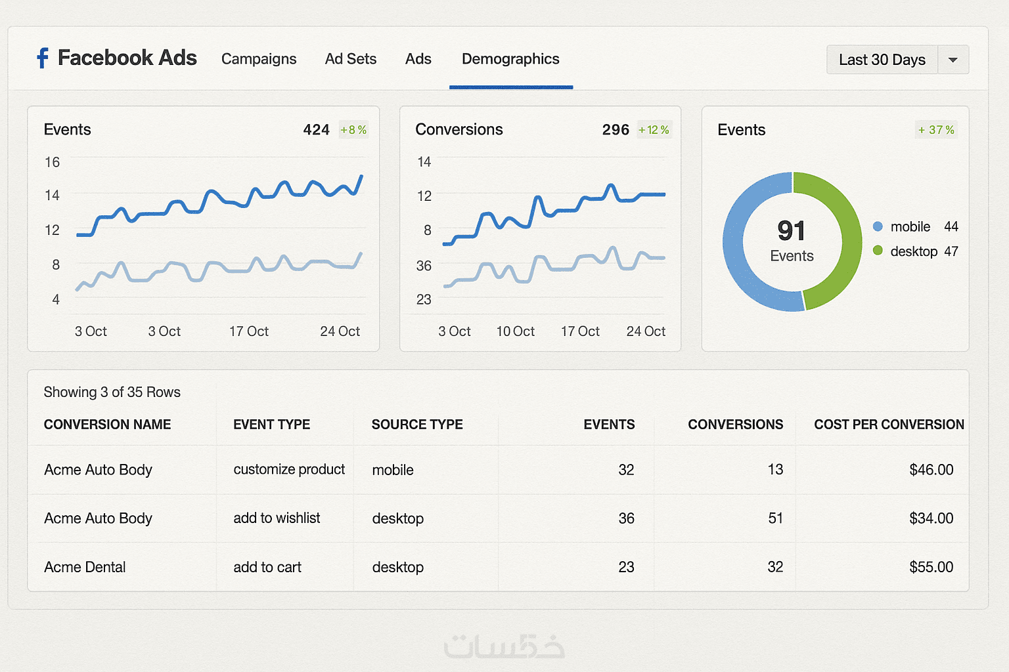Viewport: 1009px width, 672px height.
Task: Click the +12% Conversions change badge
Action: coord(654,130)
